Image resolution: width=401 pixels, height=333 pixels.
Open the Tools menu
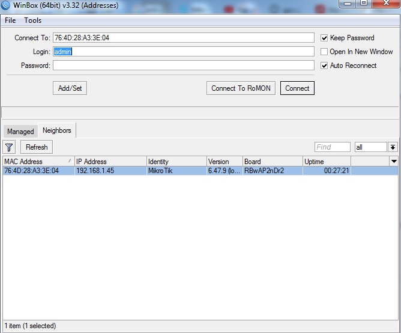(33, 20)
